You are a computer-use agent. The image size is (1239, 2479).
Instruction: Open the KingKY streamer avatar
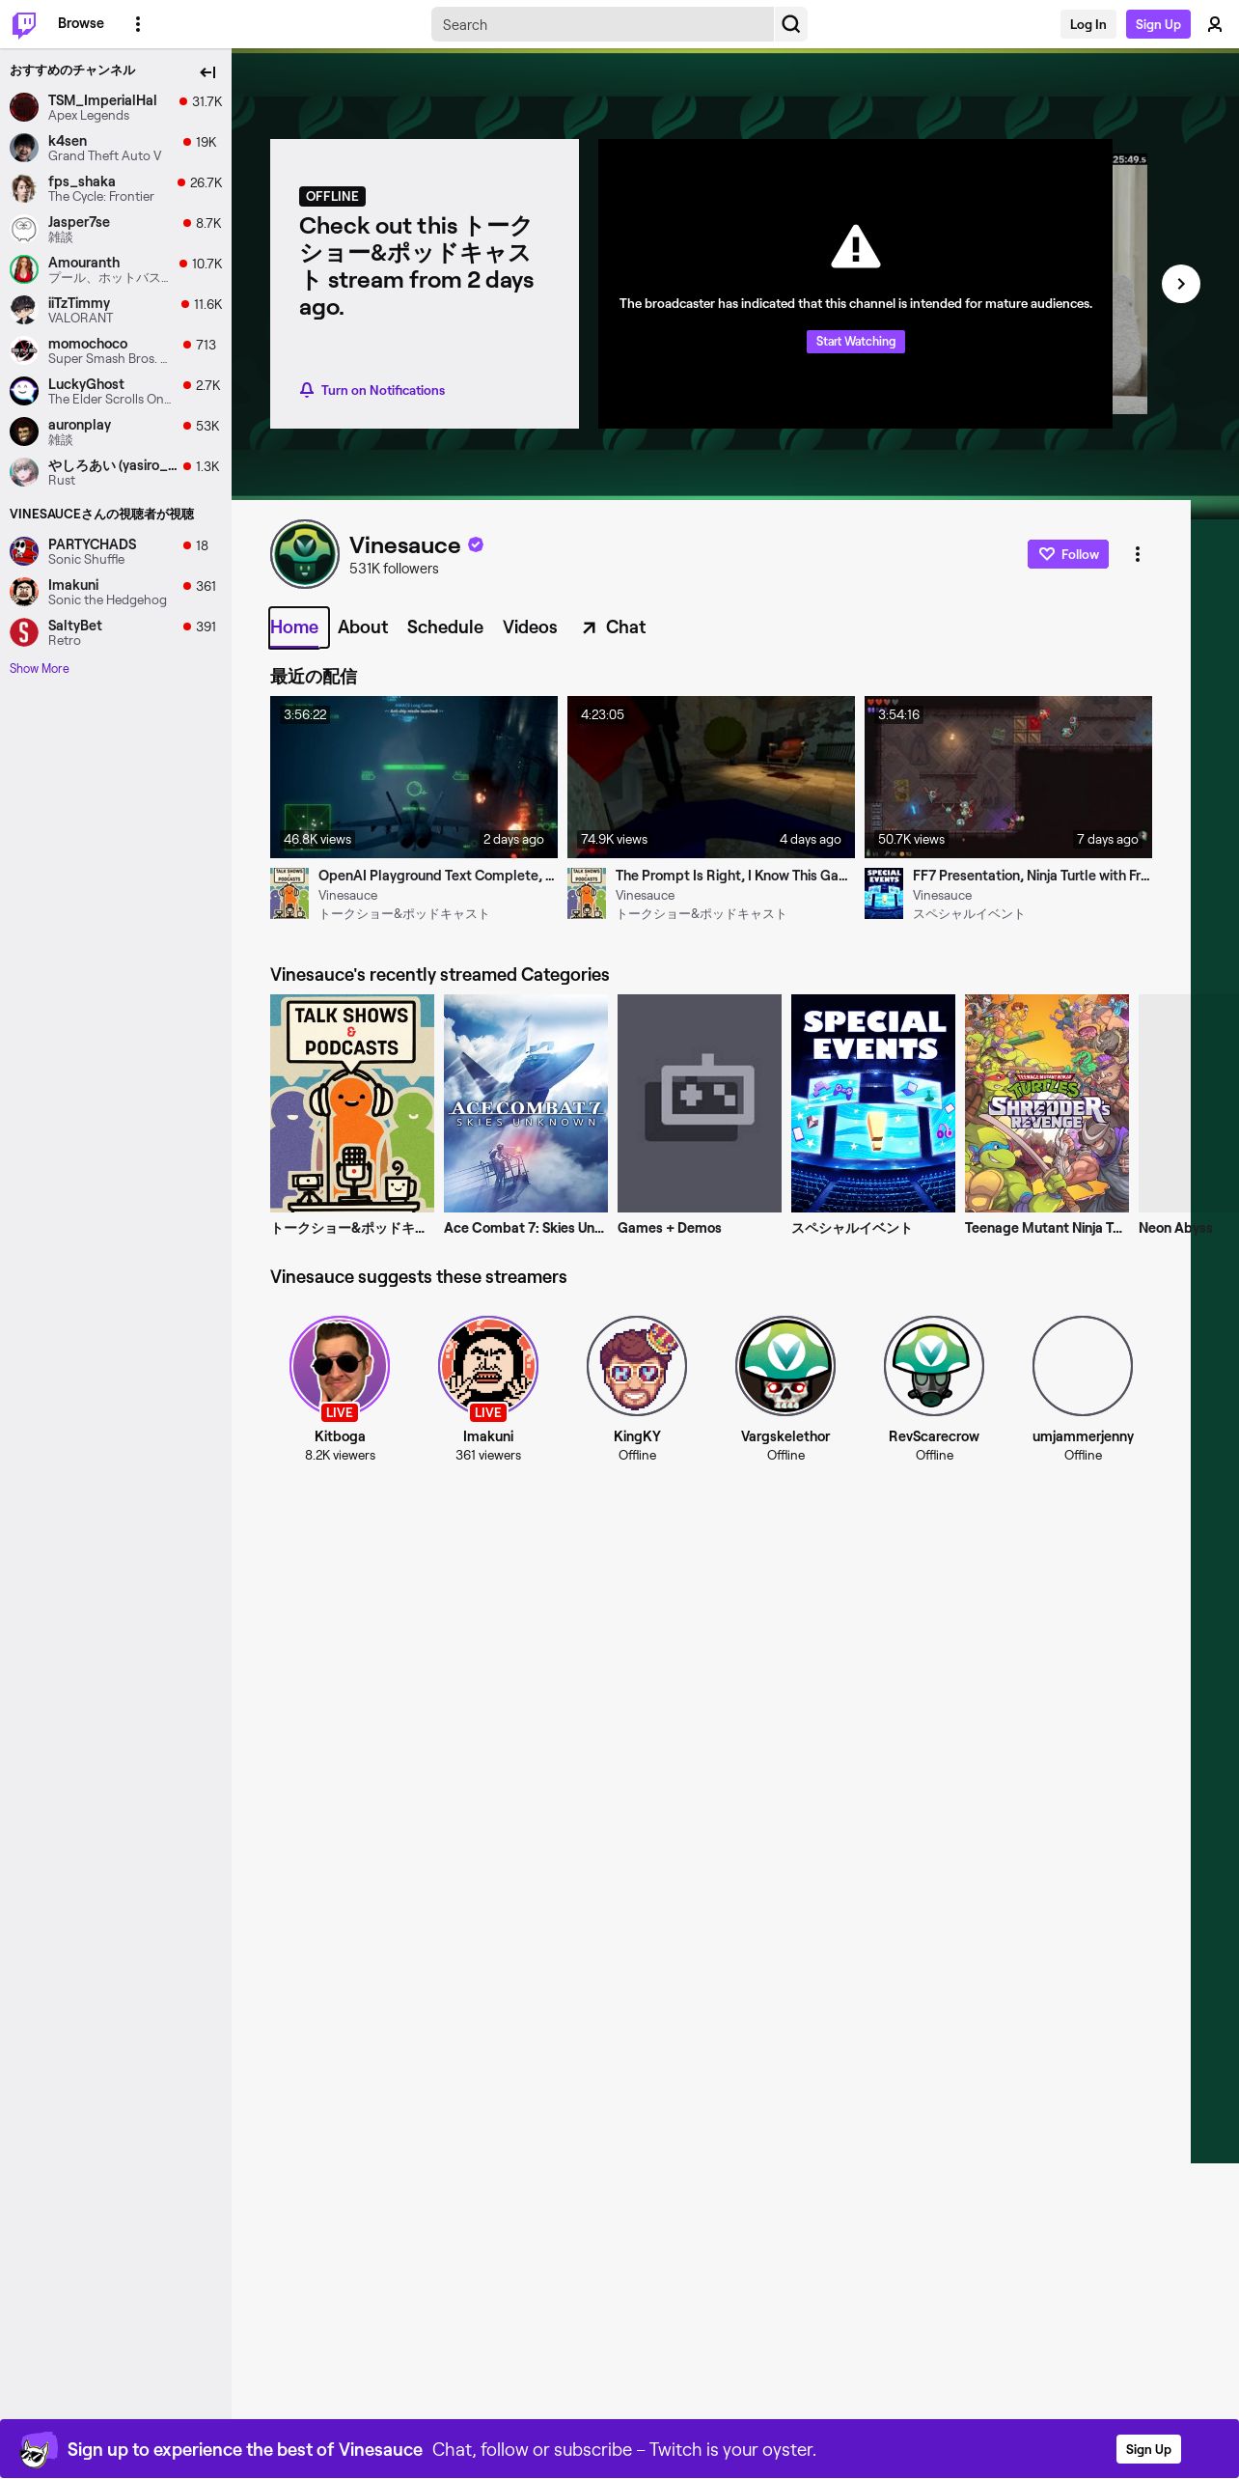coord(637,1366)
